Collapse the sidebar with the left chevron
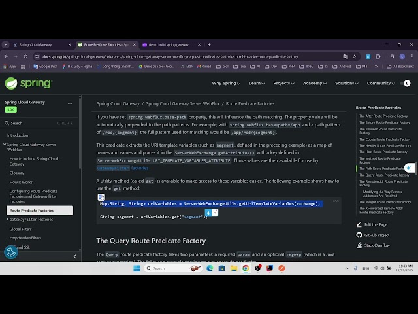418x314 pixels. point(74,256)
